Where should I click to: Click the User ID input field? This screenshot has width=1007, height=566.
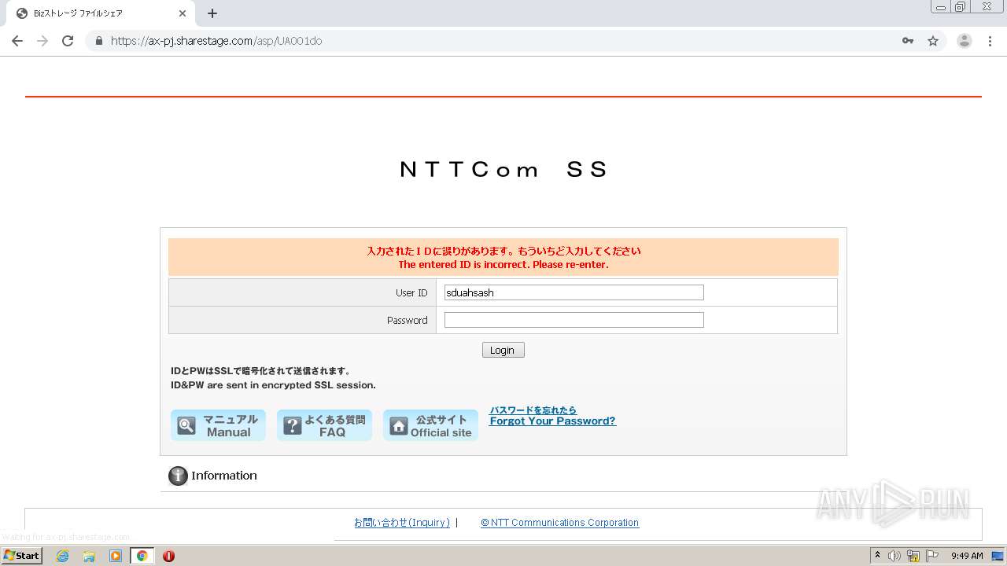[574, 292]
